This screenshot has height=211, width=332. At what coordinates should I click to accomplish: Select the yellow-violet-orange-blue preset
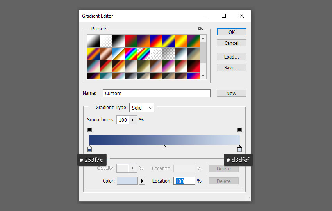click(93, 53)
